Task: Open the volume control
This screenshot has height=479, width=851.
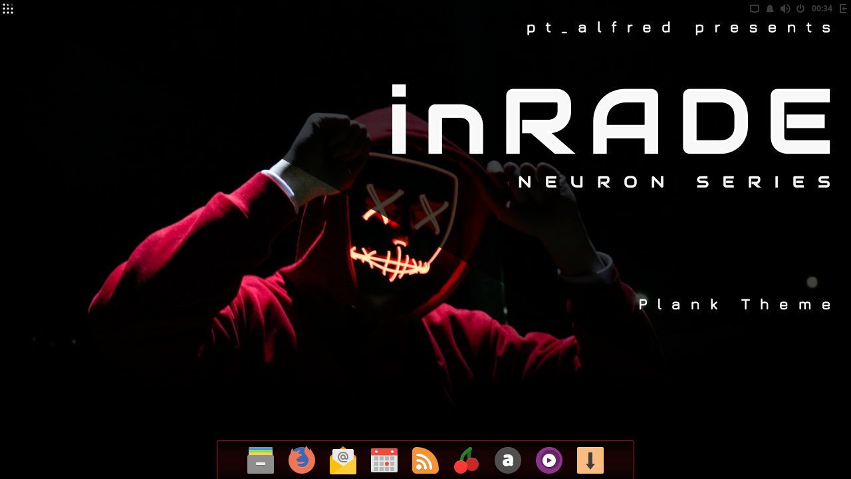Action: pyautogui.click(x=785, y=9)
